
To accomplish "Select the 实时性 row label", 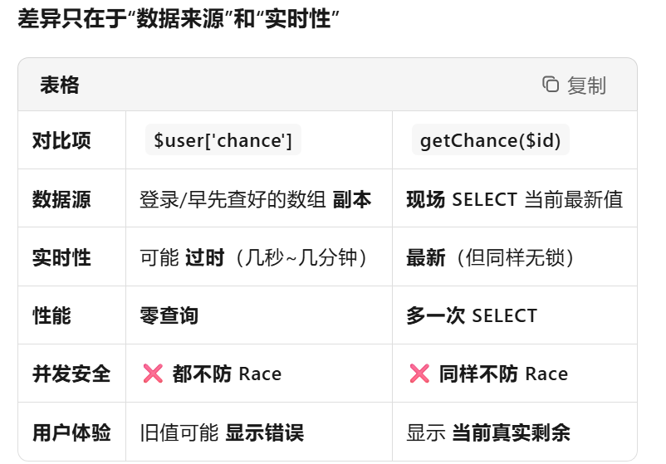I will (x=61, y=257).
